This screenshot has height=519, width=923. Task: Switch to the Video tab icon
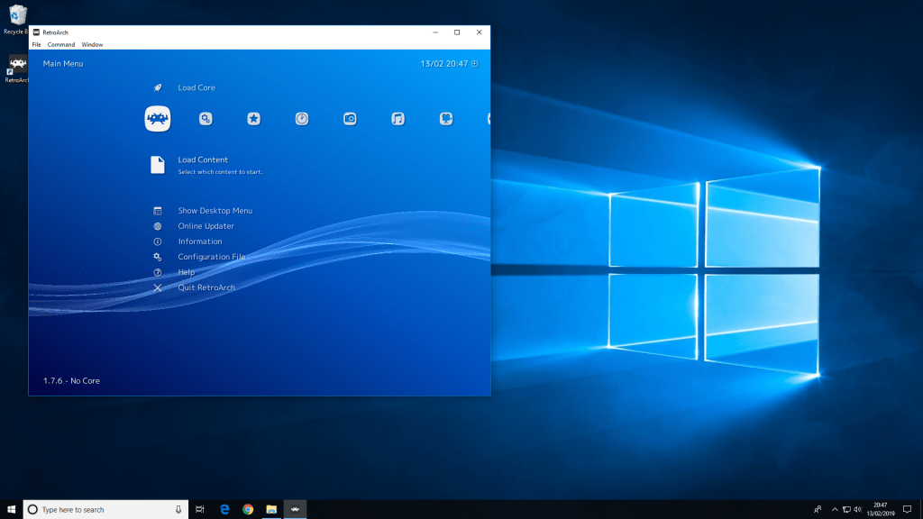coord(446,119)
